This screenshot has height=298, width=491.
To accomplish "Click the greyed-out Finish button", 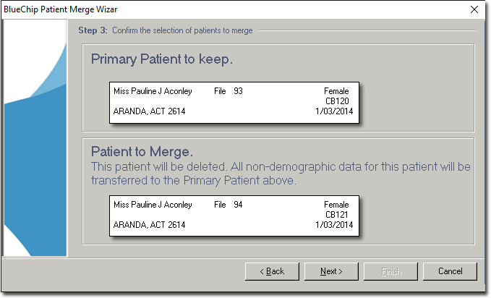I will (391, 271).
